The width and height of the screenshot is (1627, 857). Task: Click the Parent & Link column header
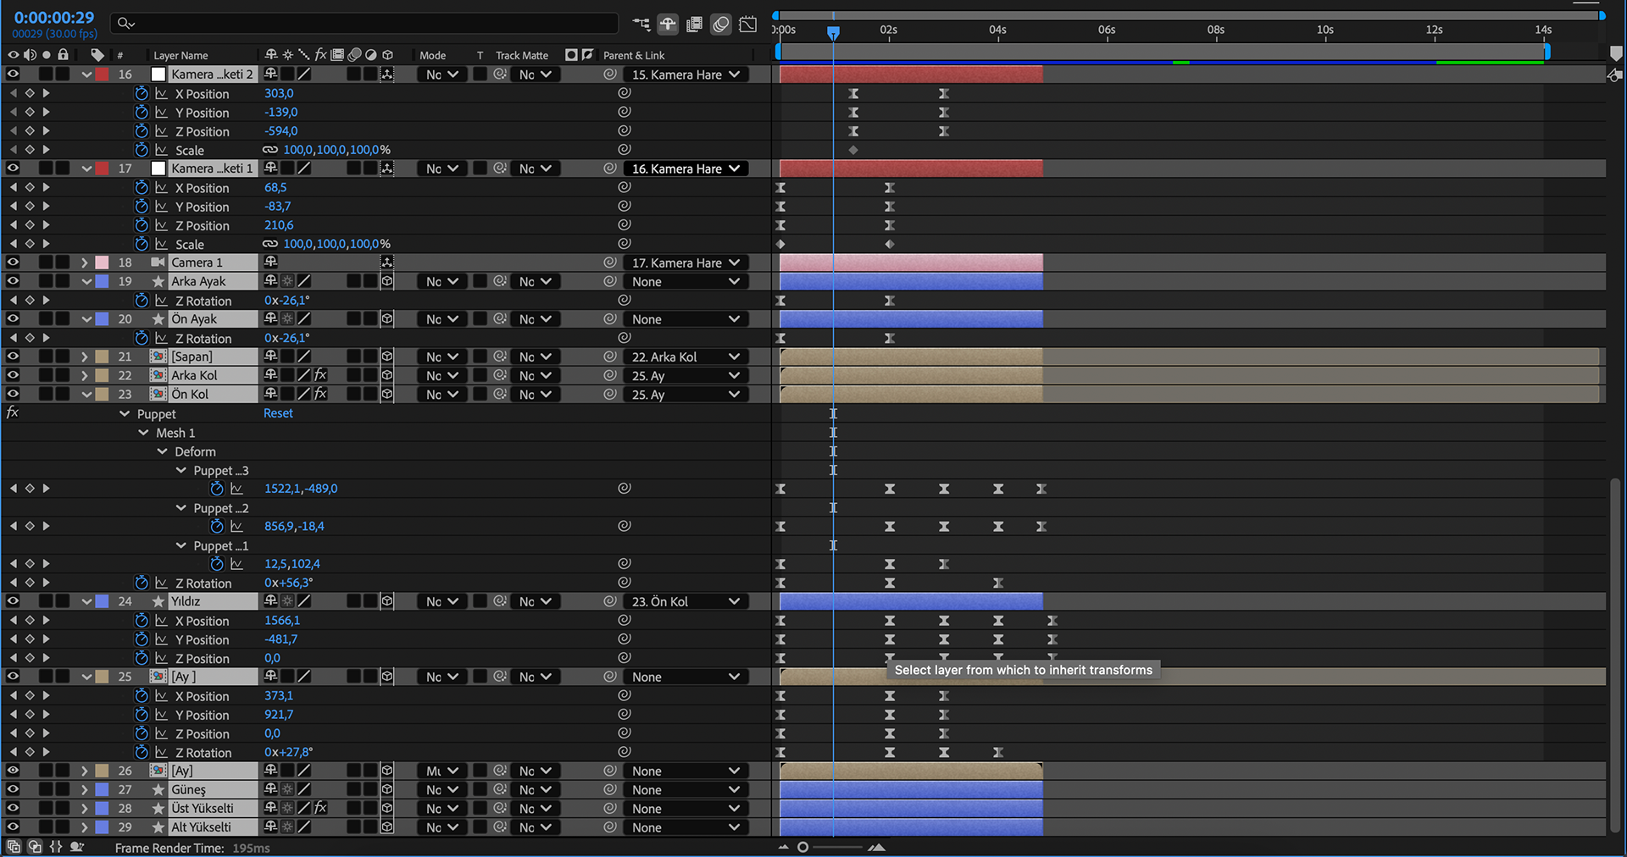tap(634, 55)
